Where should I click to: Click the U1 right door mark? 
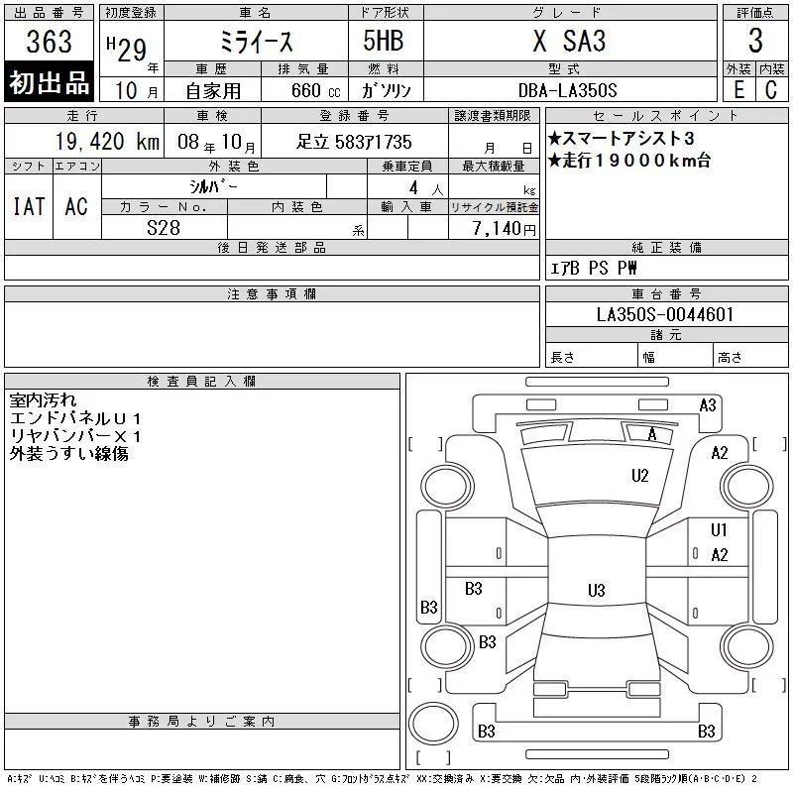point(719,529)
